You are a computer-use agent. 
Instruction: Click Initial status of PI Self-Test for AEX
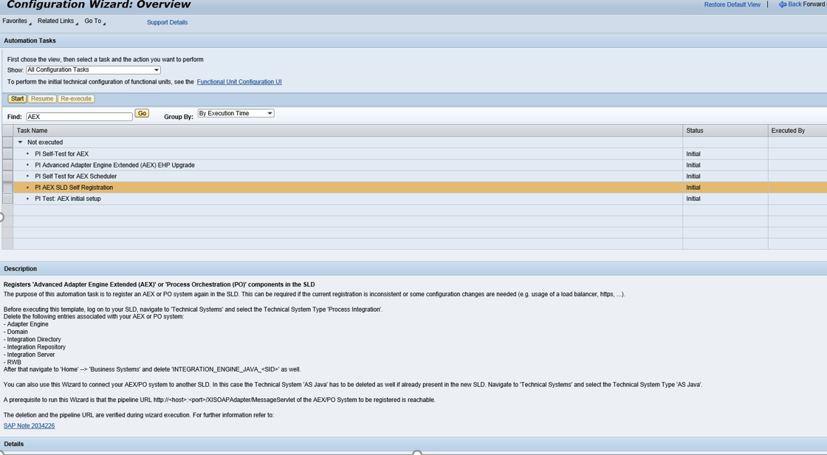693,154
